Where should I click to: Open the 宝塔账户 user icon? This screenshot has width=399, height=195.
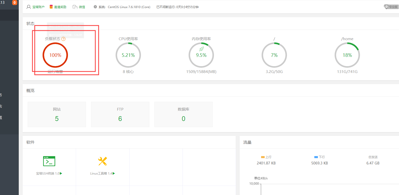point(29,7)
